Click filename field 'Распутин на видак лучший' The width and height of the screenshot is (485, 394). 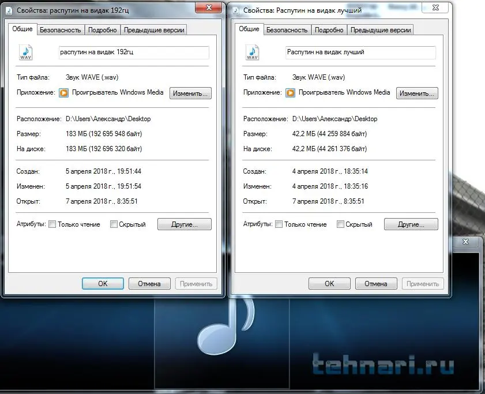pos(360,52)
